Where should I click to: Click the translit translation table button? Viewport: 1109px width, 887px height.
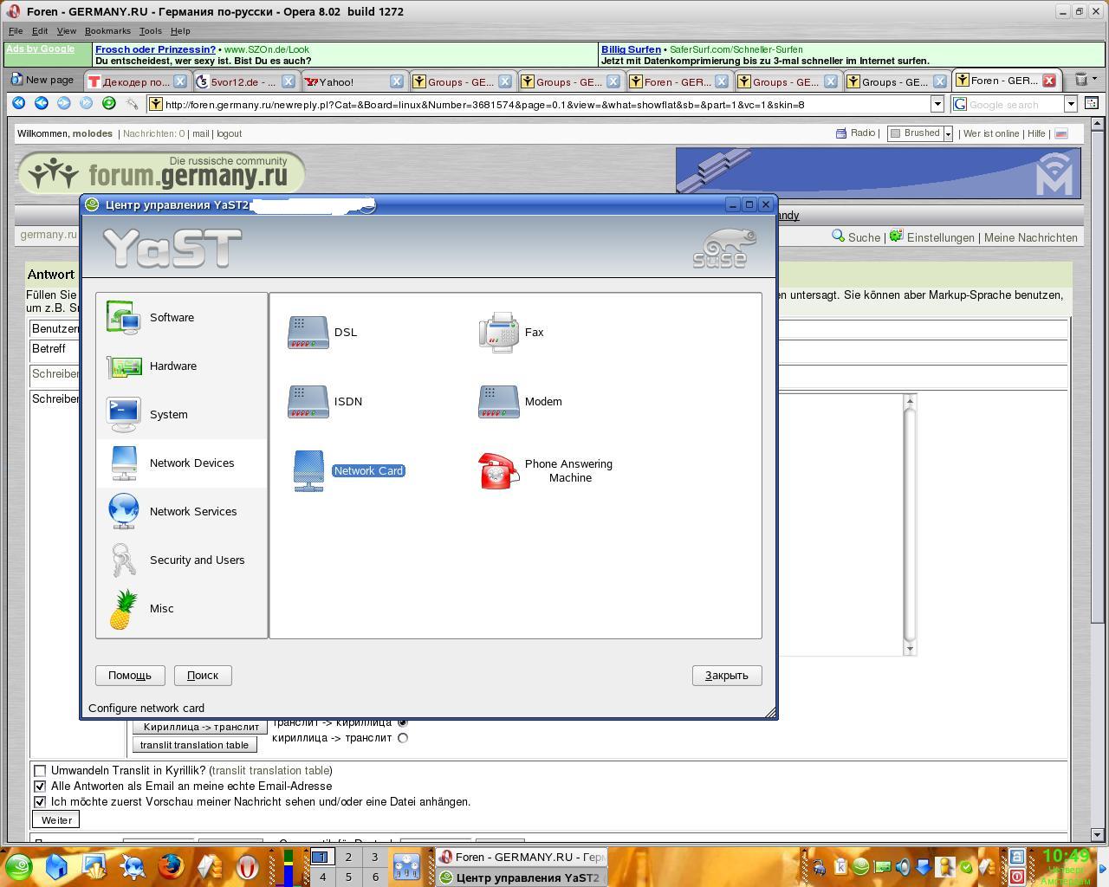194,745
